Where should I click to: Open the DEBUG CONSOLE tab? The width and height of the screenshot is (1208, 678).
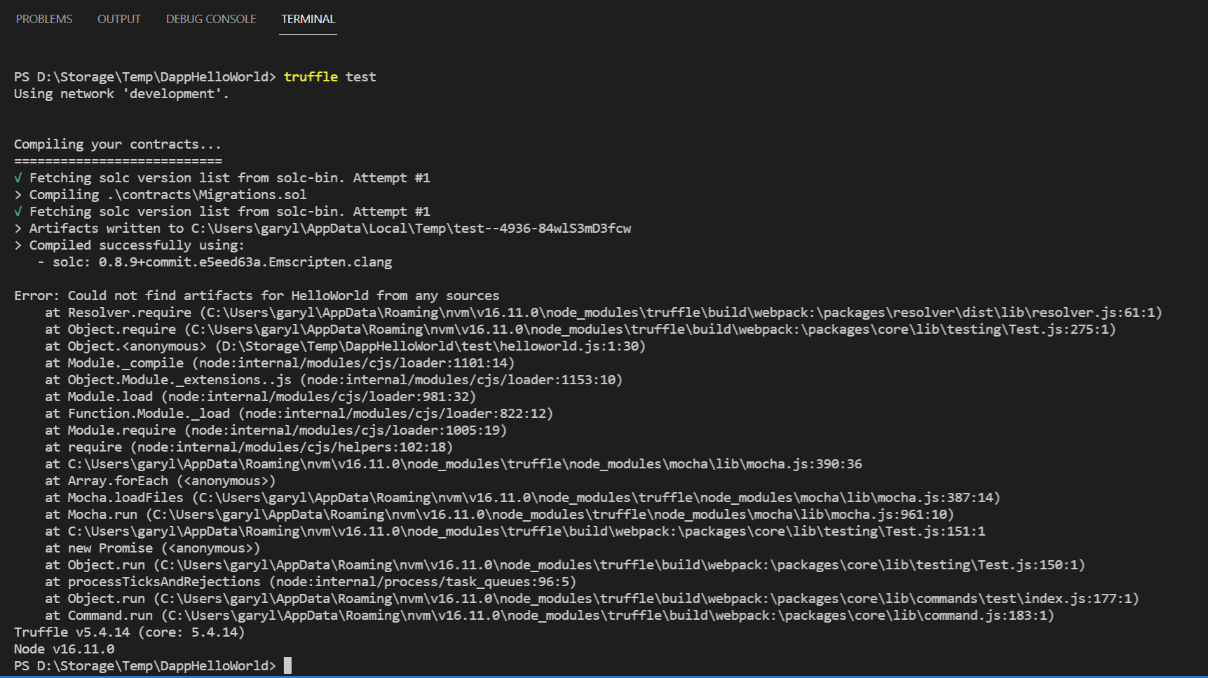tap(211, 19)
